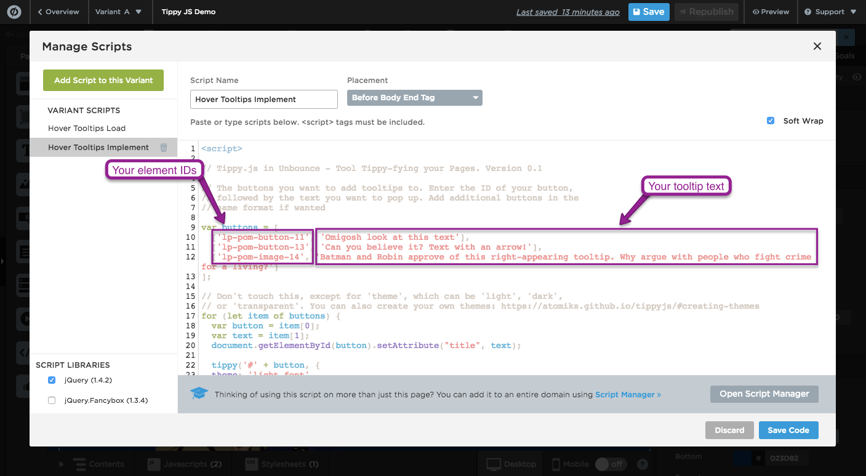Click the help question mark icon
This screenshot has width=866, height=476.
point(643,464)
